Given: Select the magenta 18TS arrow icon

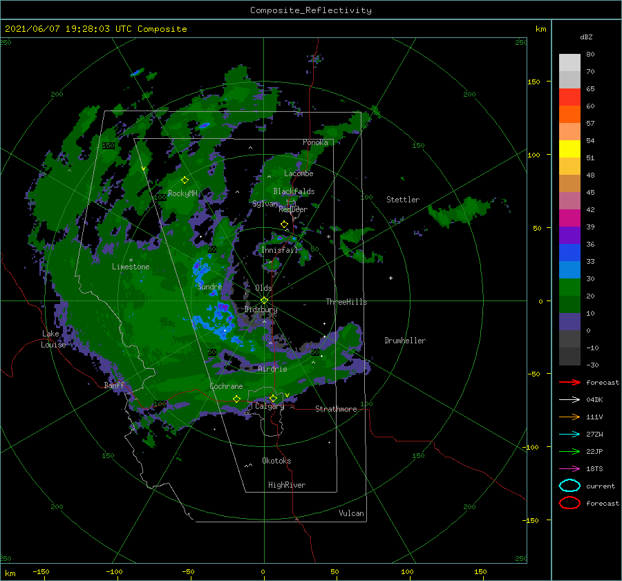Looking at the screenshot, I should (569, 468).
